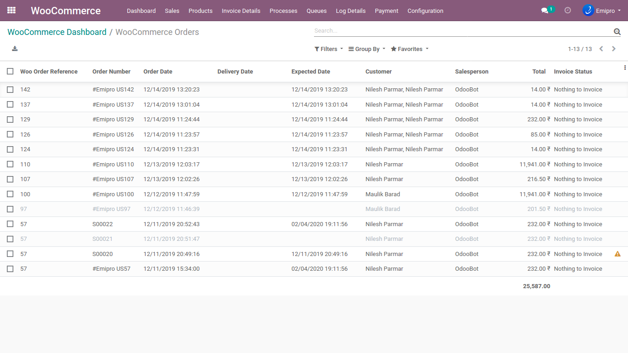Select checkbox for order 107

[10, 179]
